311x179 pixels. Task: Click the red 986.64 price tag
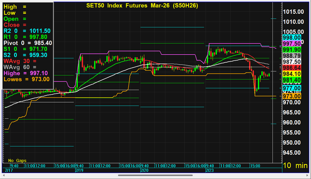292,68
